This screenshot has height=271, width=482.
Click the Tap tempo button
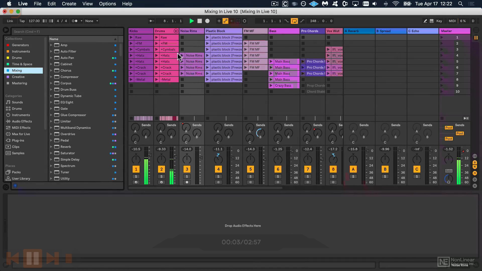coord(22,21)
